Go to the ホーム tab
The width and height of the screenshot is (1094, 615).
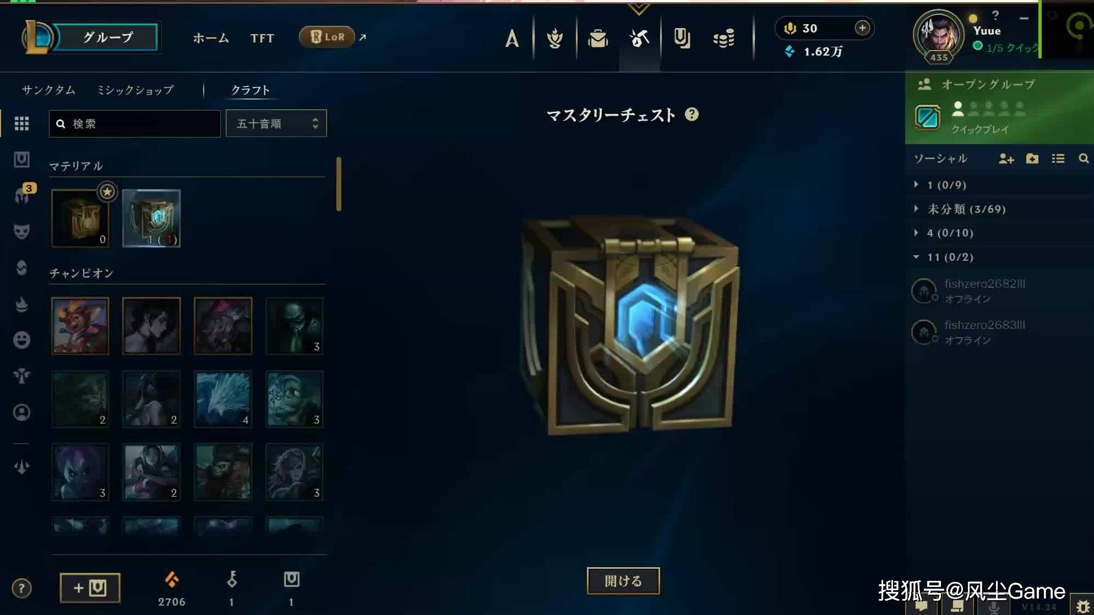coord(211,38)
